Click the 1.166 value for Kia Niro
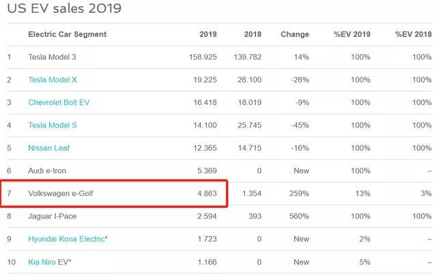Image resolution: width=437 pixels, height=277 pixels. coord(208,262)
